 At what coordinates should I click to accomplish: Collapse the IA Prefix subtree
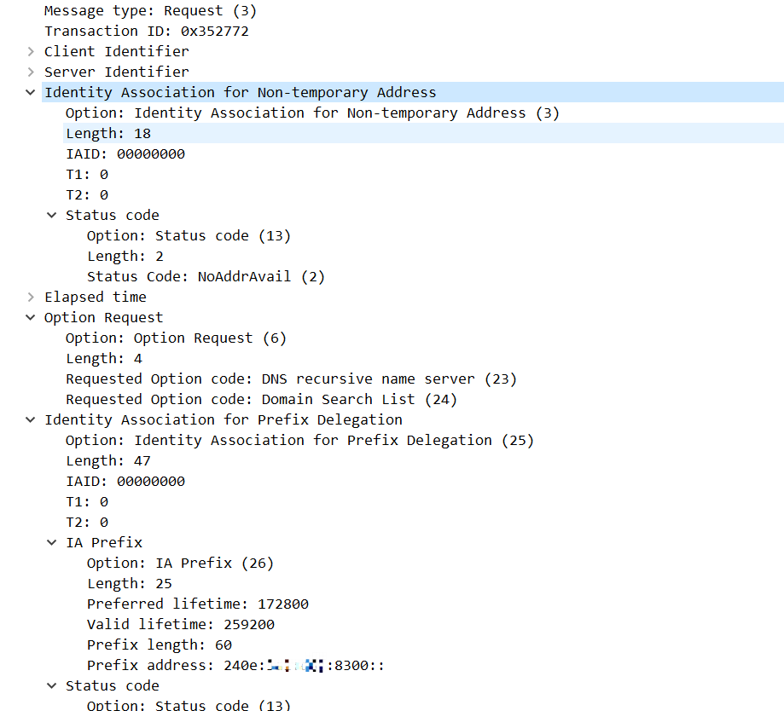[53, 542]
